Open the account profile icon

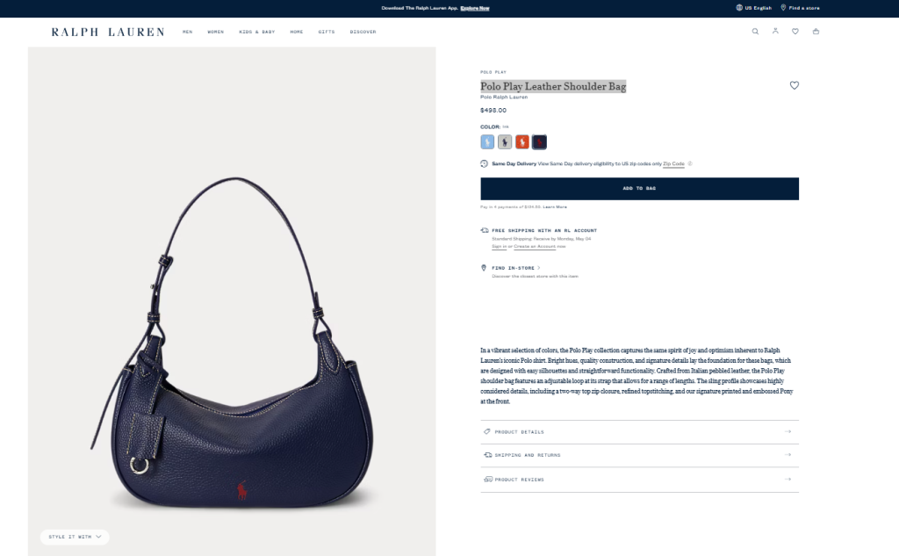[x=775, y=31]
